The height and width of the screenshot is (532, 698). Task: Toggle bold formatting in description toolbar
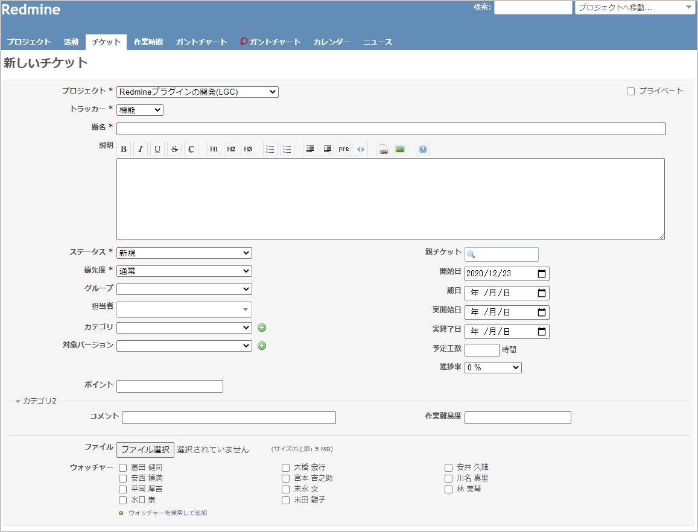124,149
